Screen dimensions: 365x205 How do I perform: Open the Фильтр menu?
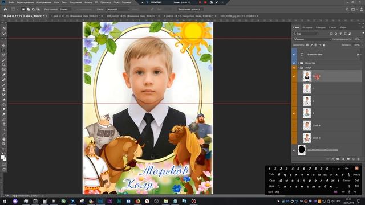(x=88, y=2)
